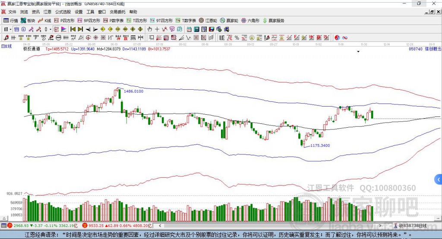
Task: Open the 设置 menu
Action: coord(79,12)
